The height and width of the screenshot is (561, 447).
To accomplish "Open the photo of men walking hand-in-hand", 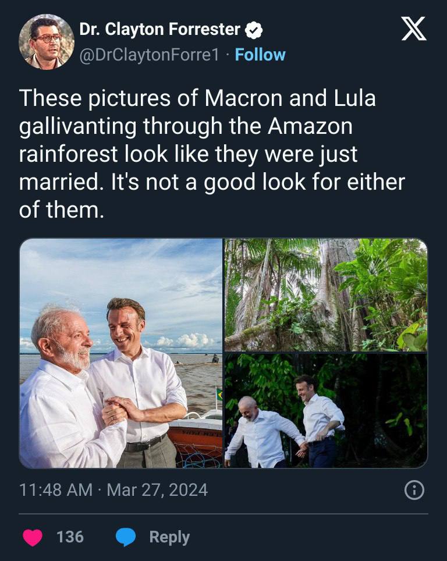I will (326, 411).
